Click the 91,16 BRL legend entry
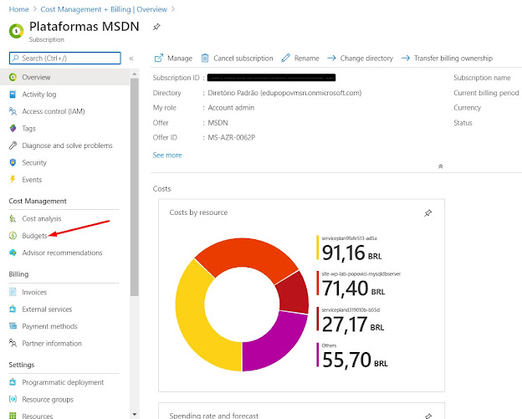Image resolution: width=522 pixels, height=419 pixels. click(350, 248)
